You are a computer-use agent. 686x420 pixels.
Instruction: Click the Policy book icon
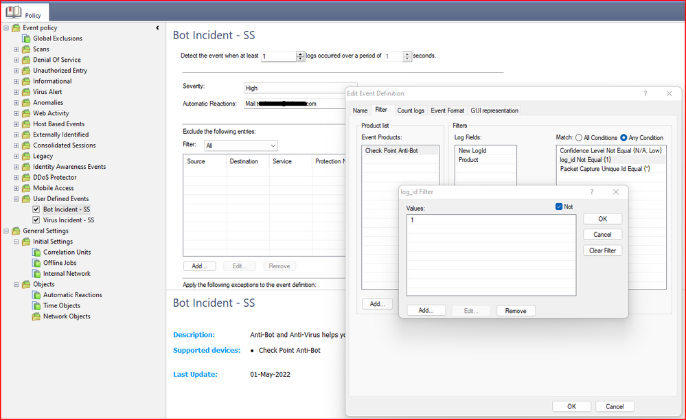(14, 12)
